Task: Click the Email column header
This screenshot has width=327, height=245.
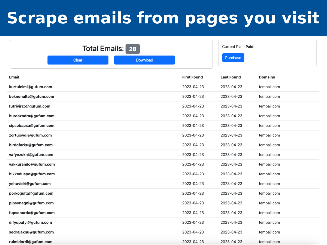Action: point(14,77)
